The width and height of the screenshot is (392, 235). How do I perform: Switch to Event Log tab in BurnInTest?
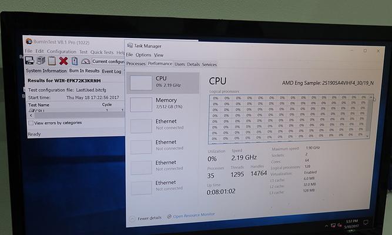click(x=112, y=71)
